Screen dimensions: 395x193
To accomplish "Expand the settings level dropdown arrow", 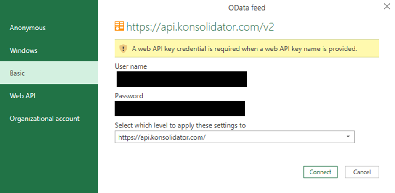I will 348,137.
